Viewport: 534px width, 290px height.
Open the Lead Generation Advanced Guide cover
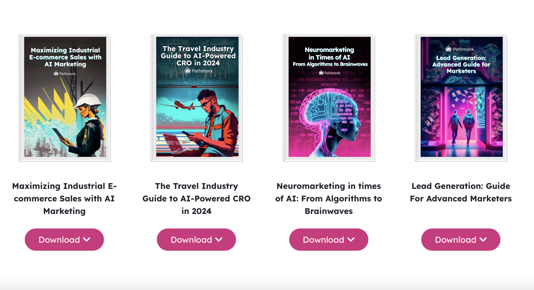(x=461, y=98)
